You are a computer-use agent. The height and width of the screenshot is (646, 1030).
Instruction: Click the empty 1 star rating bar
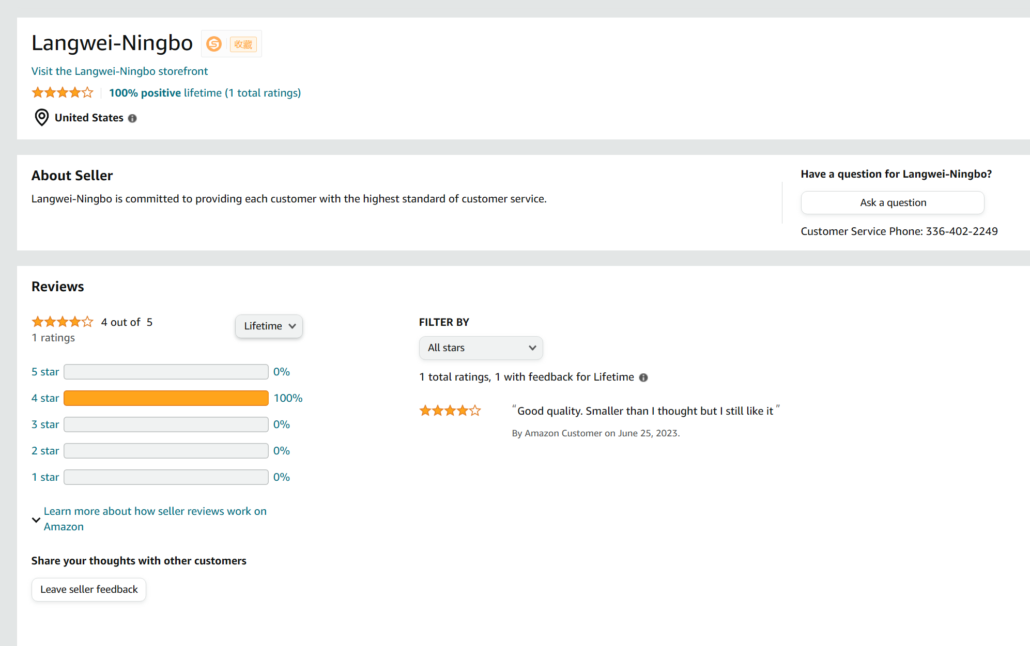(166, 477)
